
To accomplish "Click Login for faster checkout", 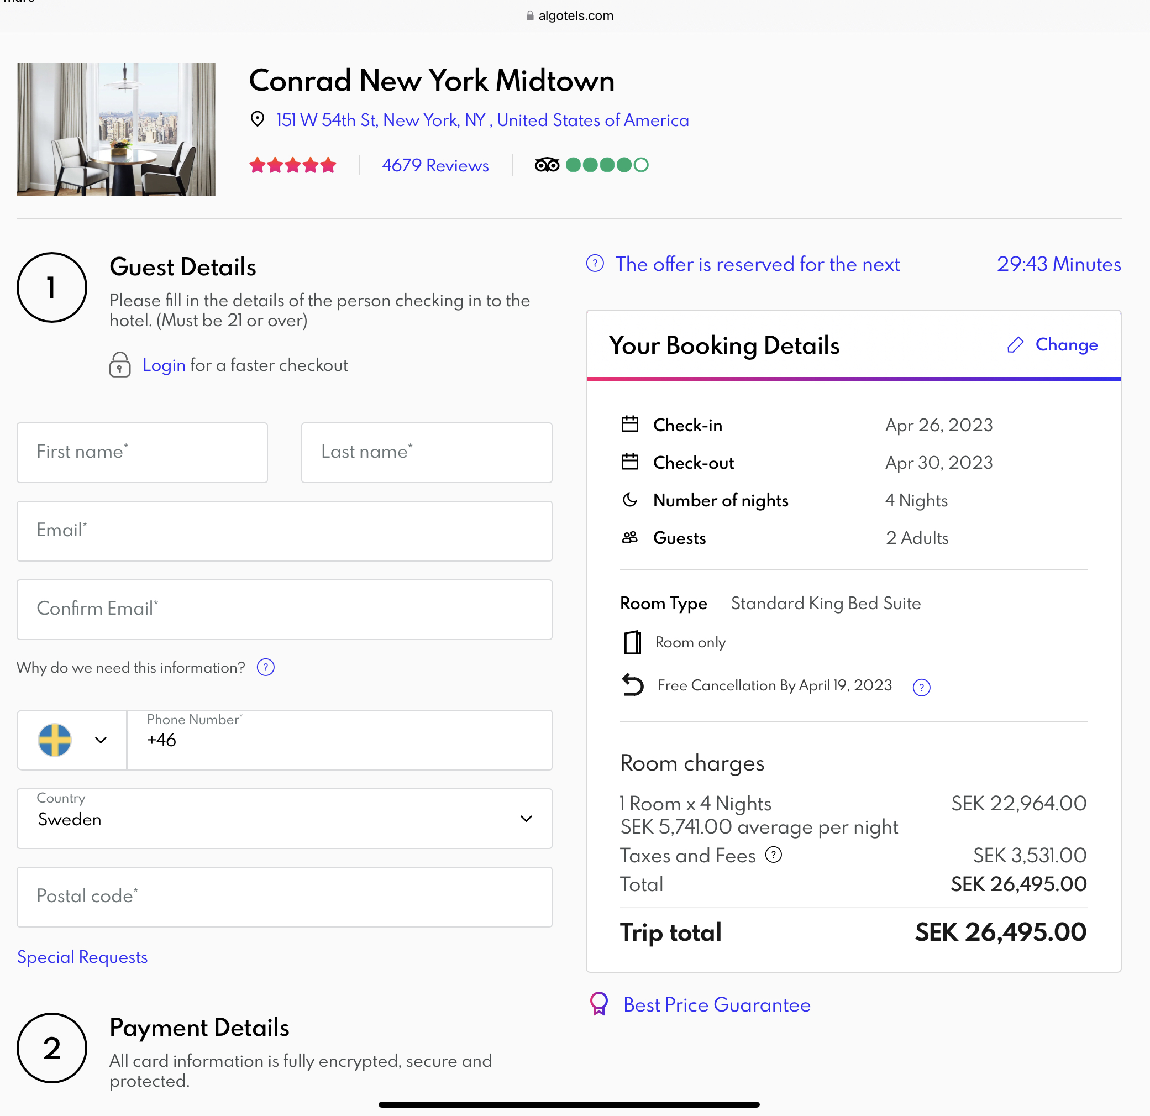I will click(164, 365).
